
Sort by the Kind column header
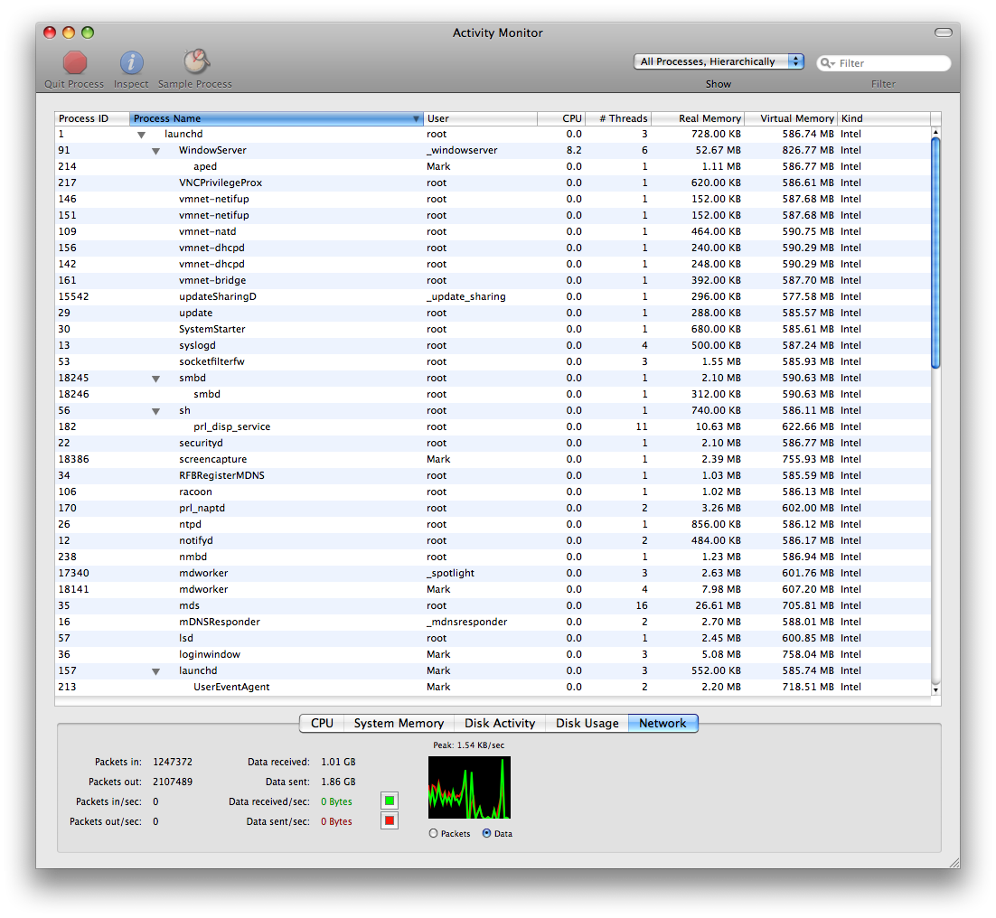coord(884,118)
